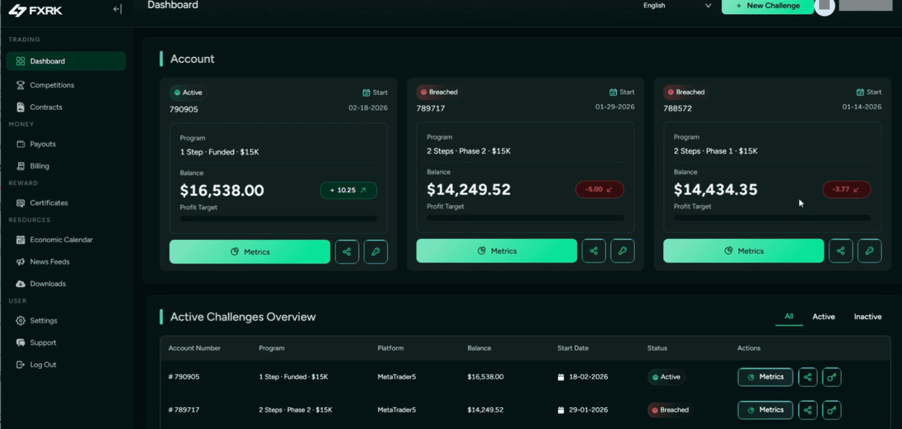The image size is (902, 429).
Task: Open the English language dropdown
Action: click(x=677, y=5)
